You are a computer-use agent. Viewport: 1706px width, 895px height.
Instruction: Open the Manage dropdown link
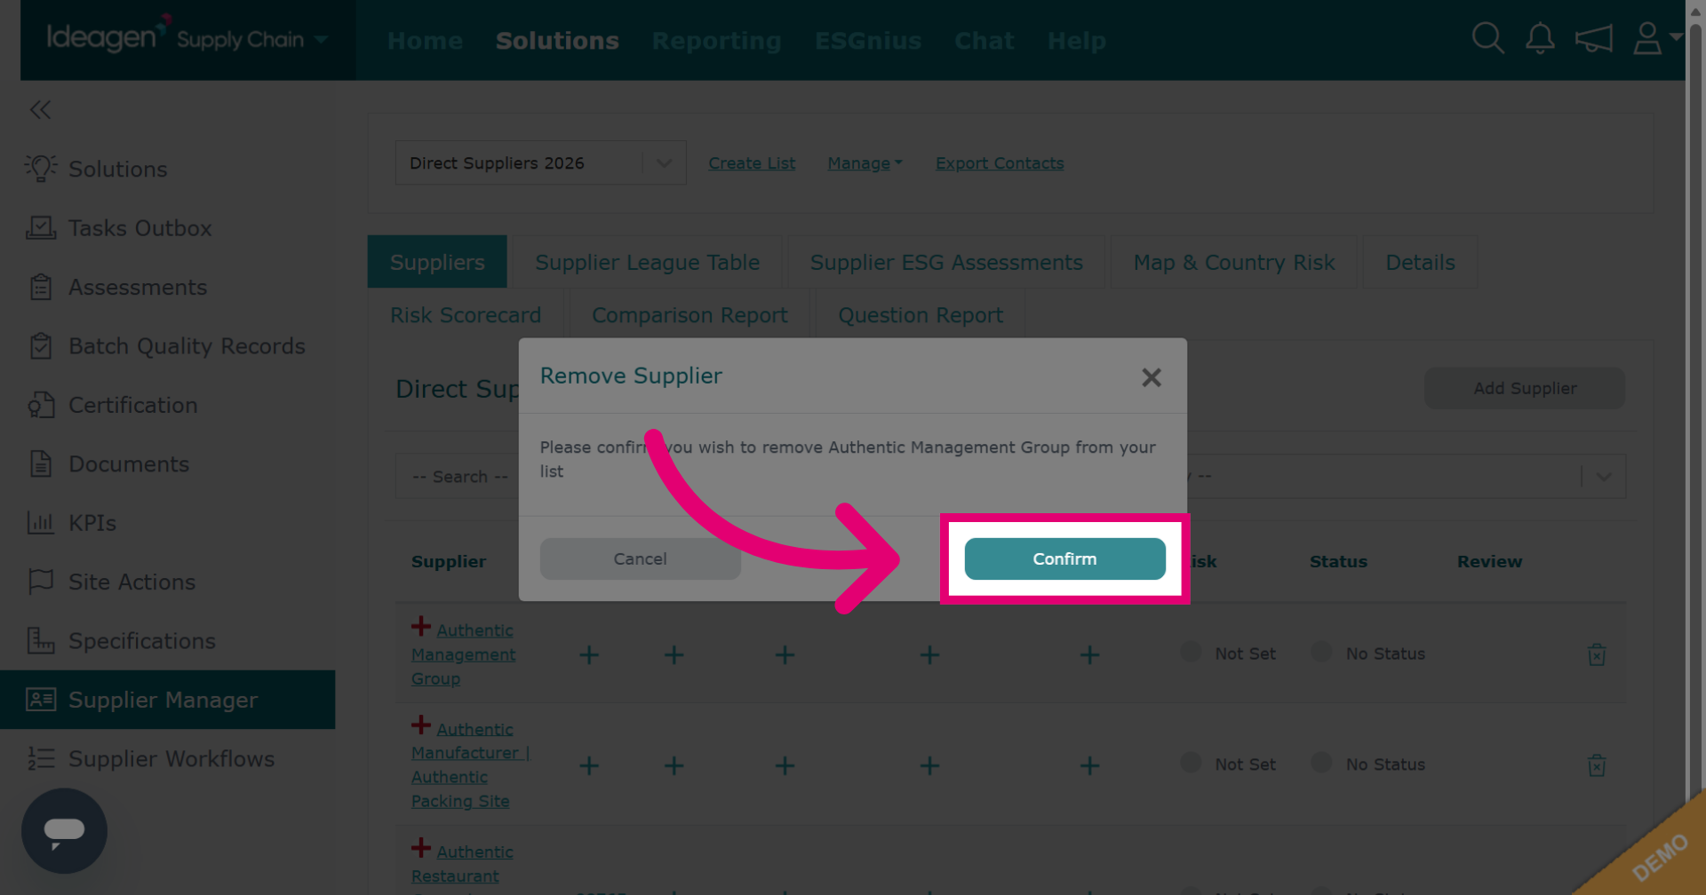tap(865, 163)
